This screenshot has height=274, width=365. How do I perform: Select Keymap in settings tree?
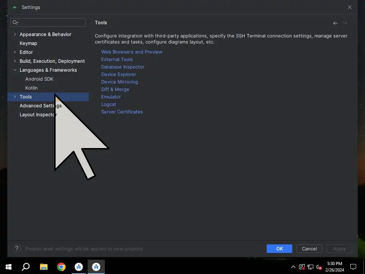(28, 43)
